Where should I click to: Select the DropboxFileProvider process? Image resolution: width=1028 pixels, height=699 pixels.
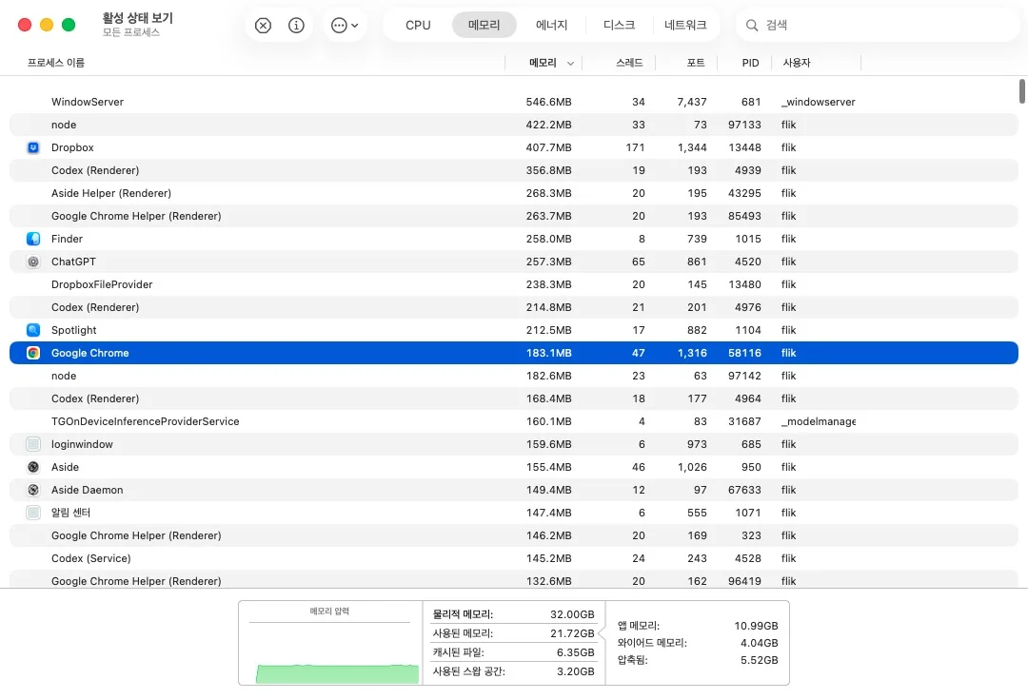513,284
